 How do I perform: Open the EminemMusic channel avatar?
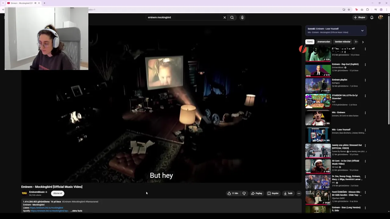point(24,193)
